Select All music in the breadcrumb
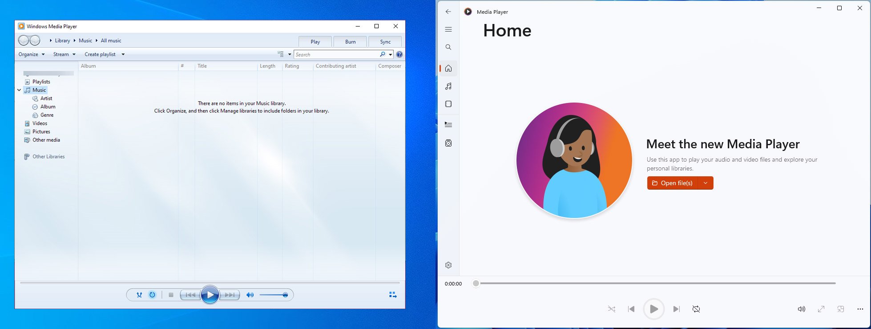The image size is (871, 329). coord(111,40)
